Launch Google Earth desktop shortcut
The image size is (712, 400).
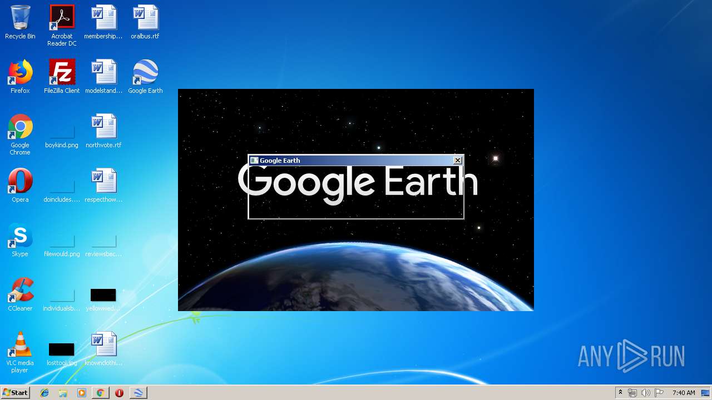click(x=145, y=77)
